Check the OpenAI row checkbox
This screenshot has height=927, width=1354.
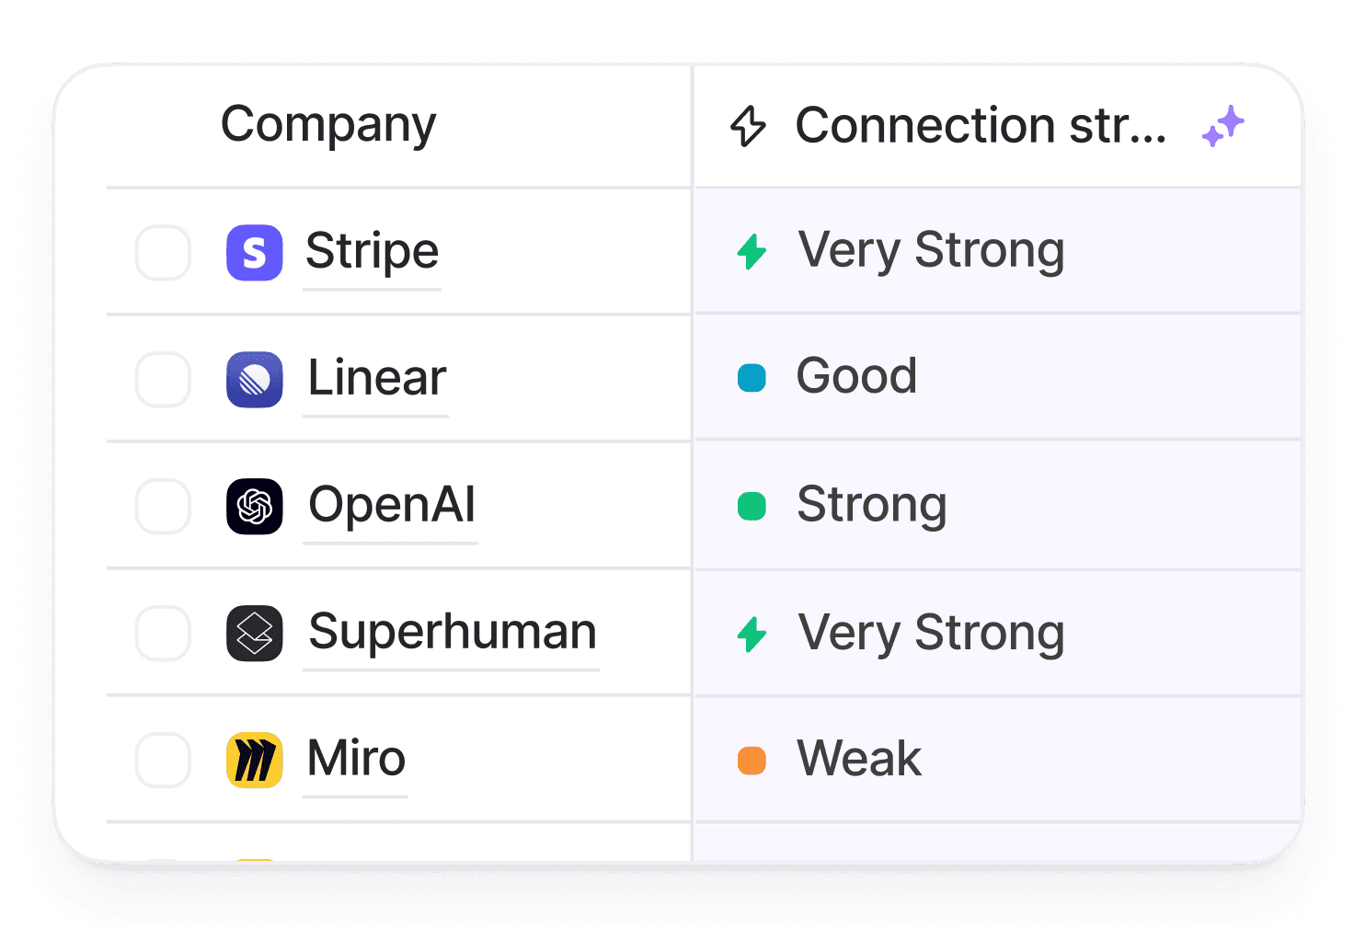pyautogui.click(x=163, y=506)
